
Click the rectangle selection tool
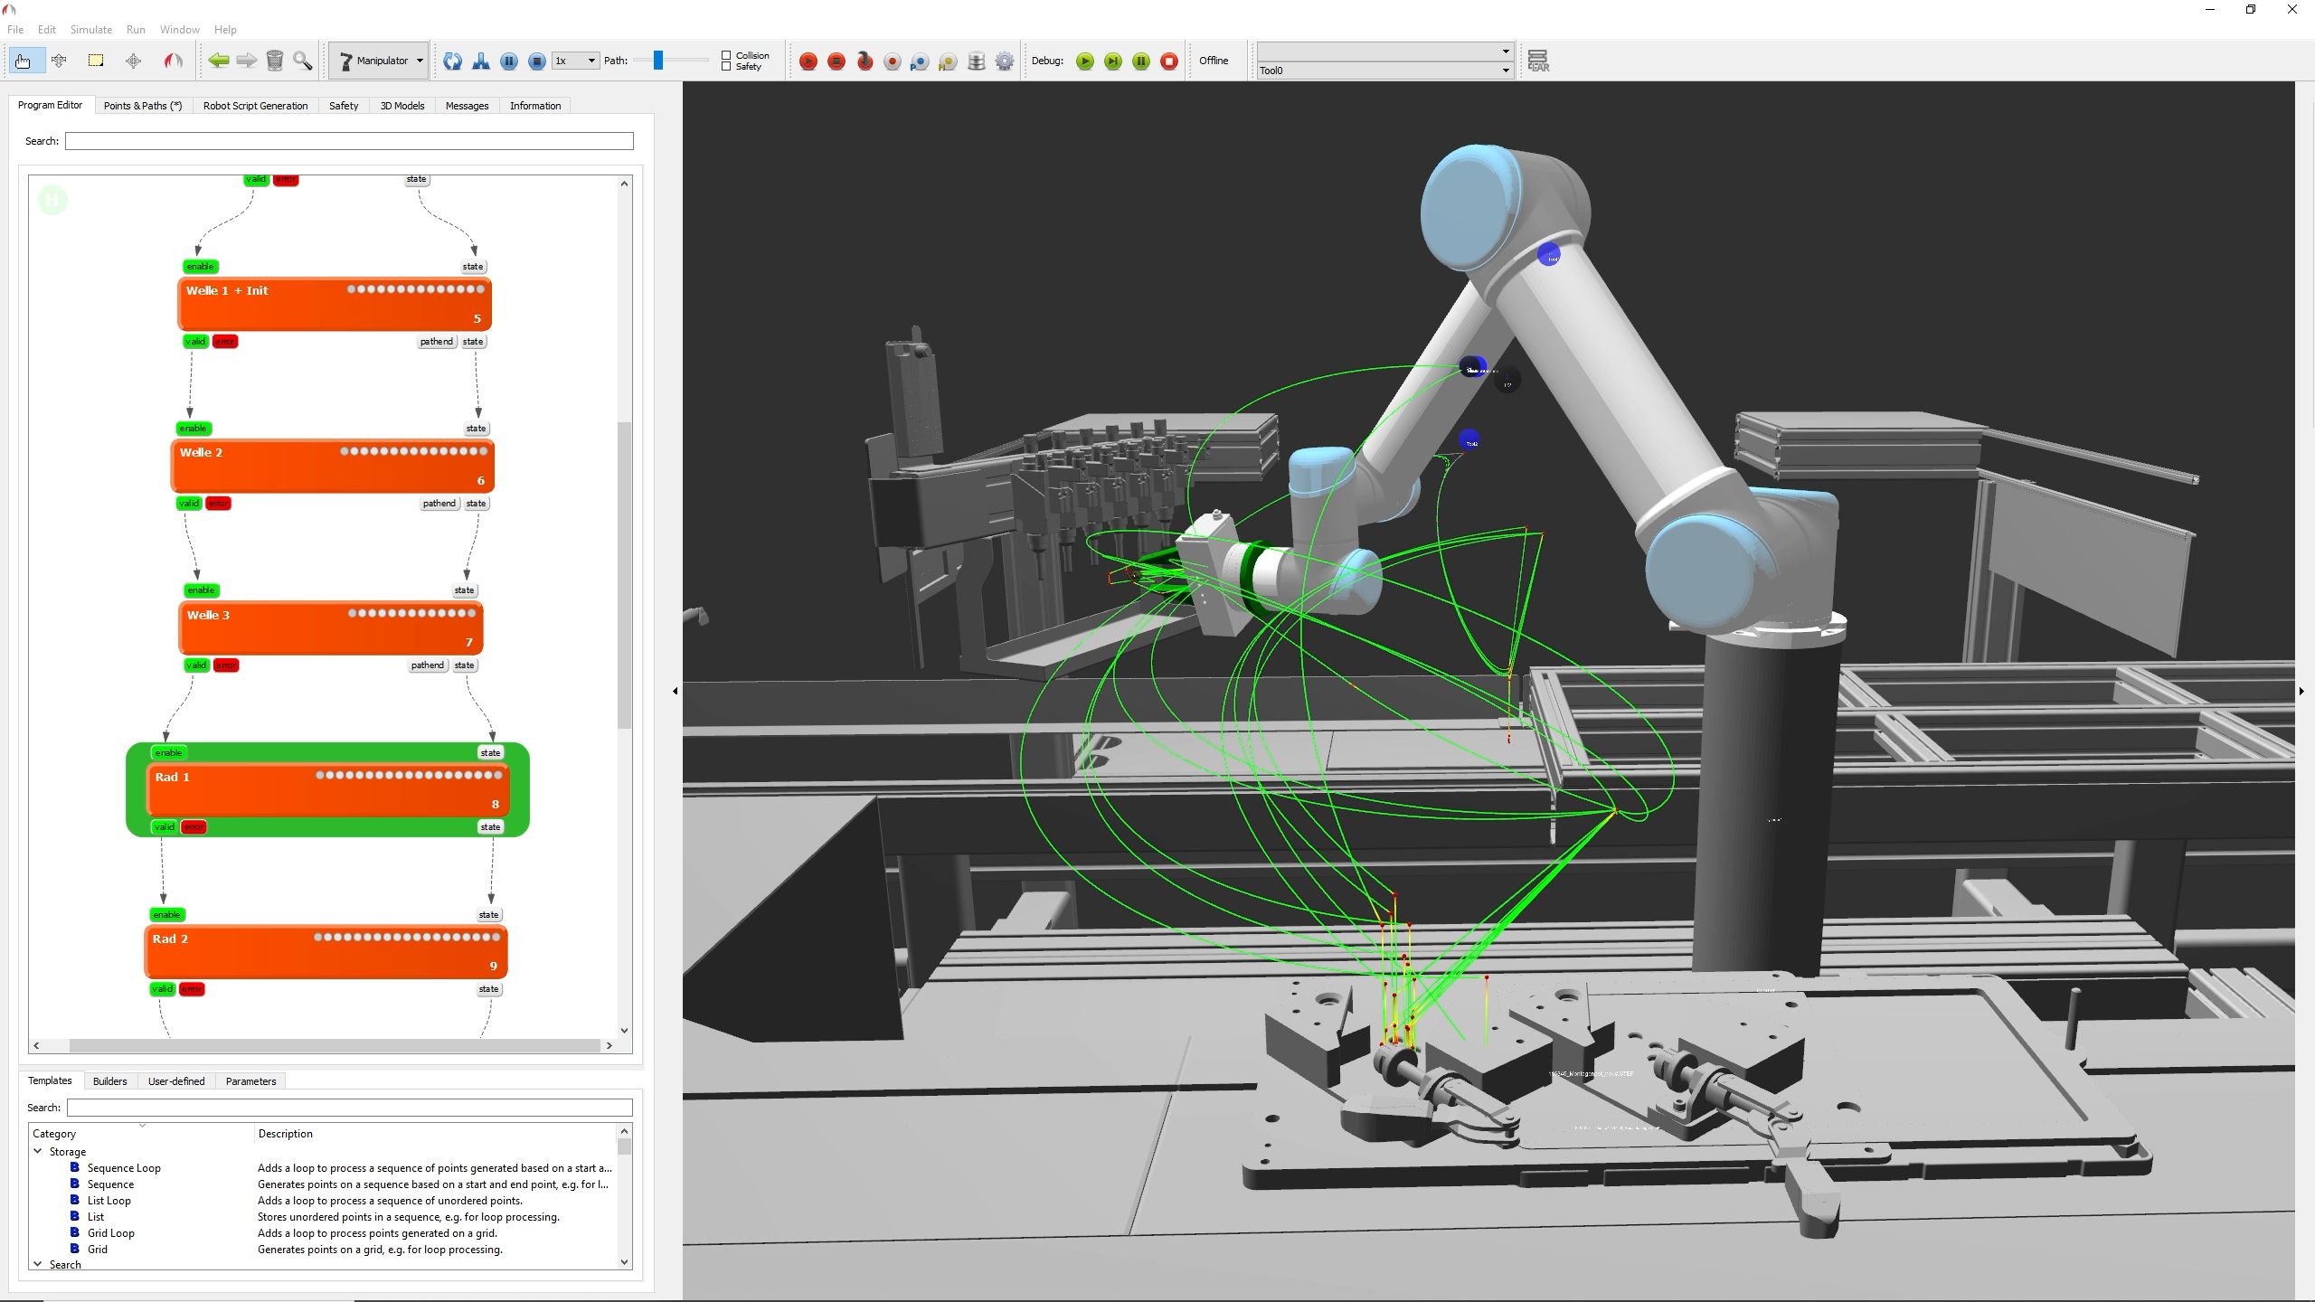tap(96, 61)
